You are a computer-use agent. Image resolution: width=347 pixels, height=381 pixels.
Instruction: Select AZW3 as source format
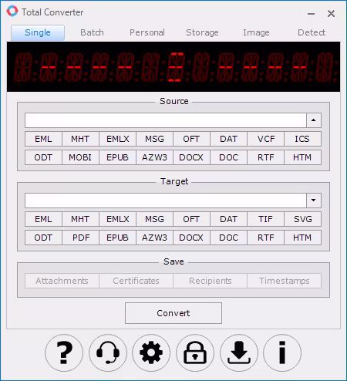(x=154, y=157)
